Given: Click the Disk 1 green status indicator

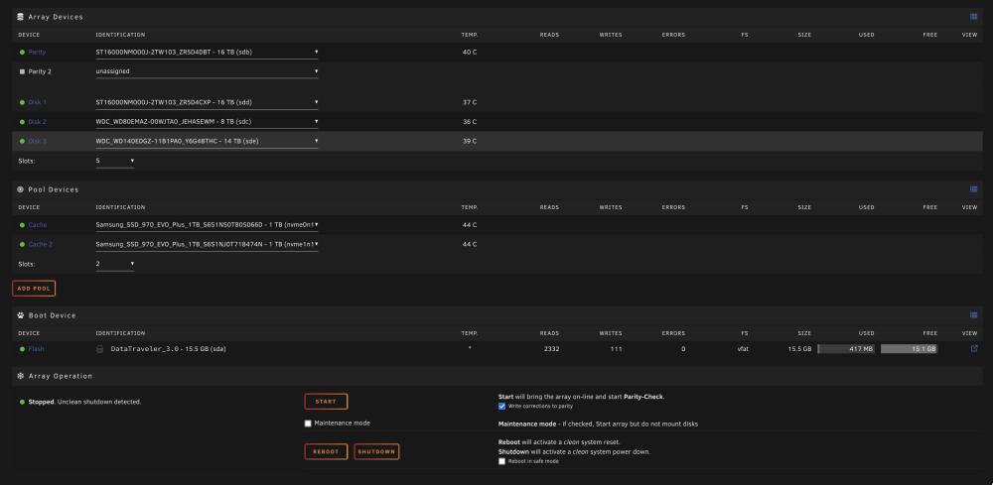Looking at the screenshot, I should [x=22, y=102].
